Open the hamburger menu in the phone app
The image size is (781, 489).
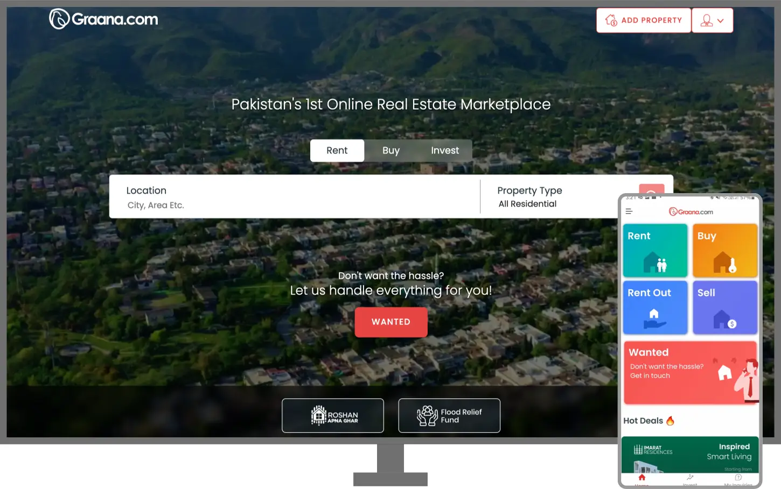(629, 211)
